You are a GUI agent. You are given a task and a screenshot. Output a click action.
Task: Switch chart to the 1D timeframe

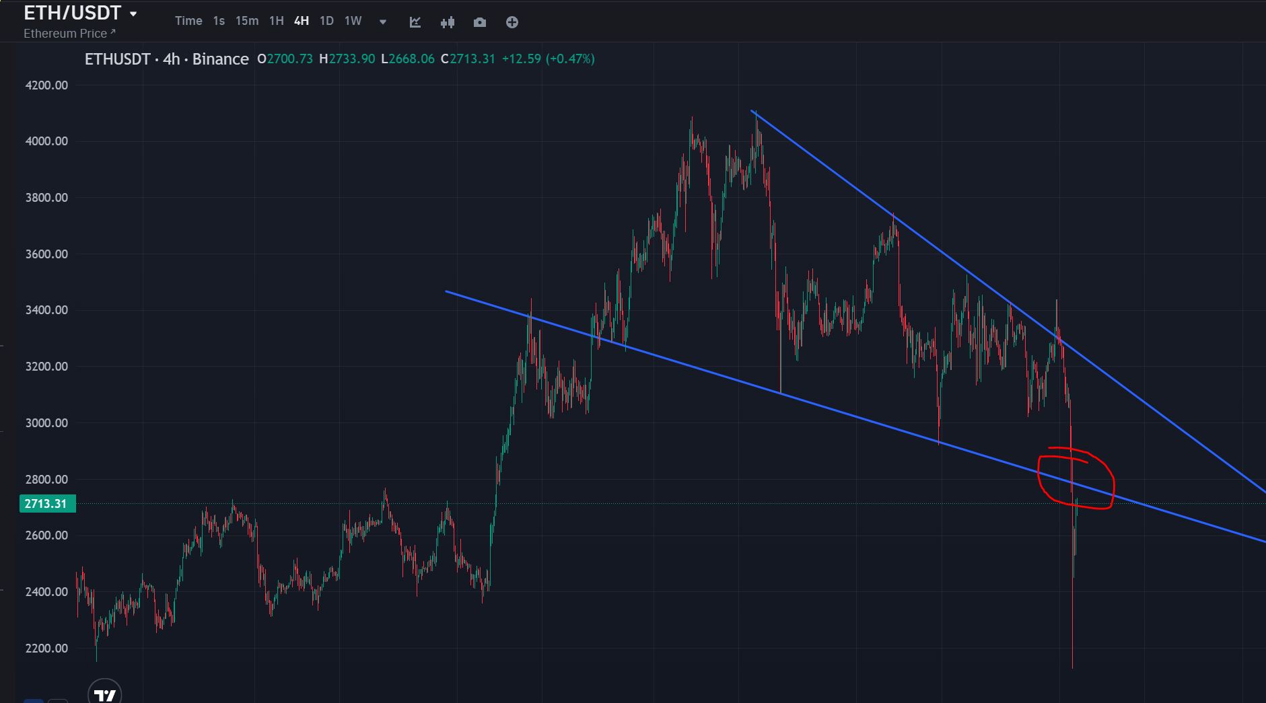326,21
